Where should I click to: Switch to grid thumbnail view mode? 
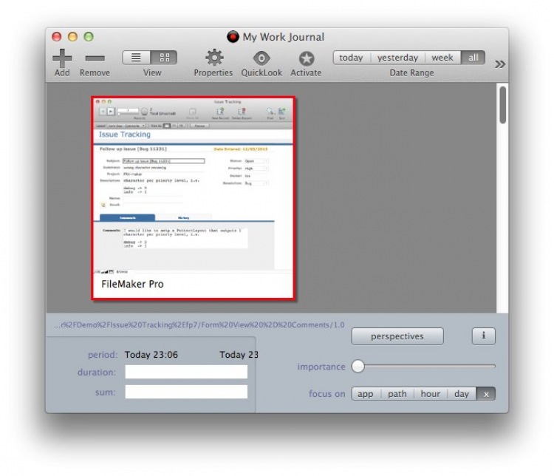(x=164, y=58)
